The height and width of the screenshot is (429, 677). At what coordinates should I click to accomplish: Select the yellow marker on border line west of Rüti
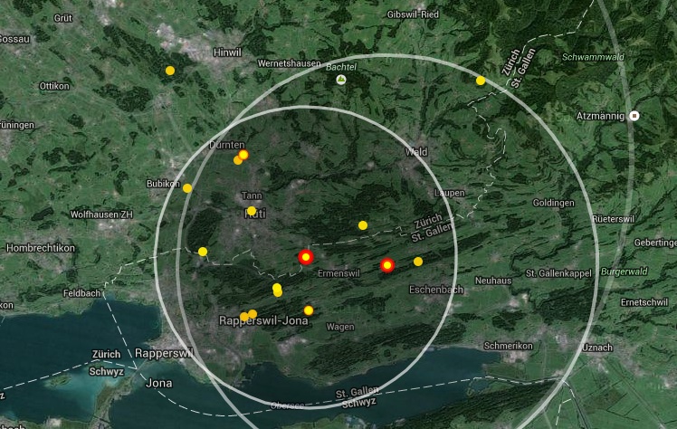click(203, 252)
